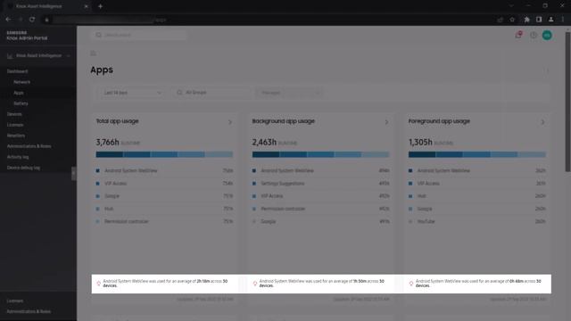Click lightbulb icon in Background app usage insight
Screen dimensions: 571x321
[x=254, y=284]
